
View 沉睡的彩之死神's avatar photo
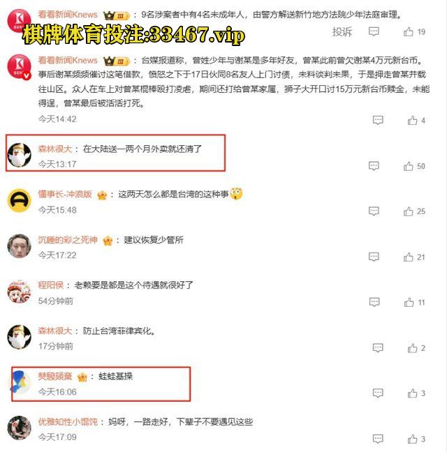tap(19, 246)
